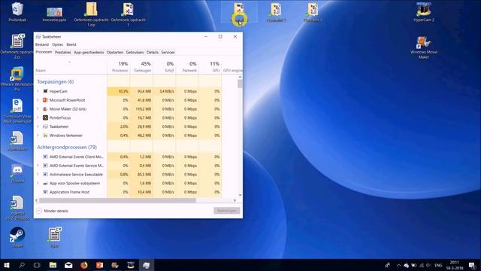Open the Opties menu

tap(57, 44)
